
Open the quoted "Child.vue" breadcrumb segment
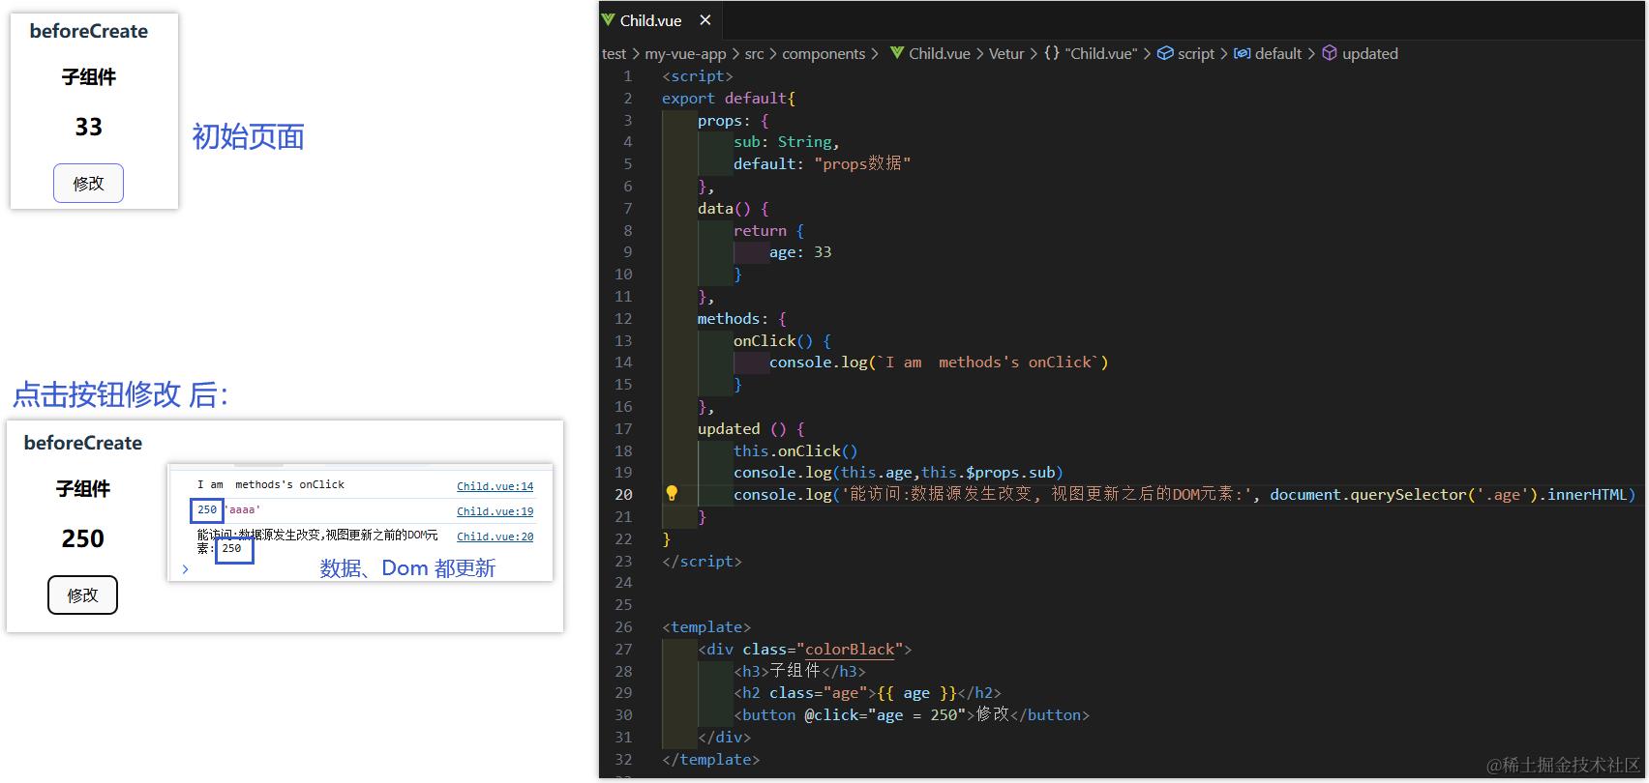coord(1101,54)
